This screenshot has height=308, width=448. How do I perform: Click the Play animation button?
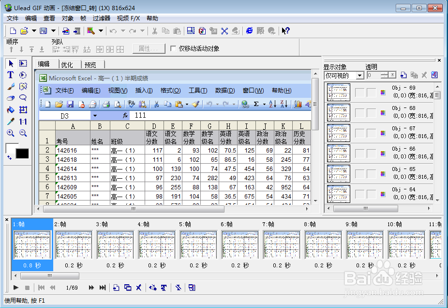16,288
